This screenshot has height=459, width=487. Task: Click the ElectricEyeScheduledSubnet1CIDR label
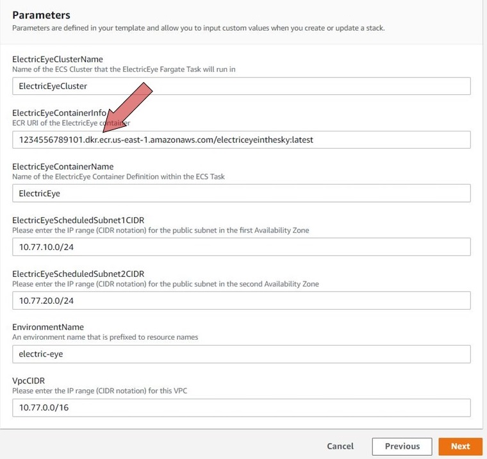(x=78, y=220)
